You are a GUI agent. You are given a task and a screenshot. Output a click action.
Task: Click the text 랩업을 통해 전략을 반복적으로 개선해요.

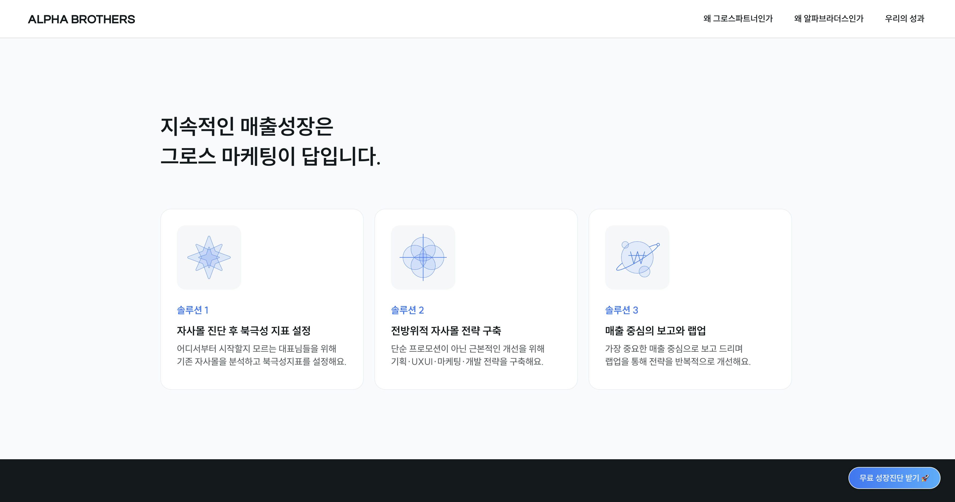point(678,361)
